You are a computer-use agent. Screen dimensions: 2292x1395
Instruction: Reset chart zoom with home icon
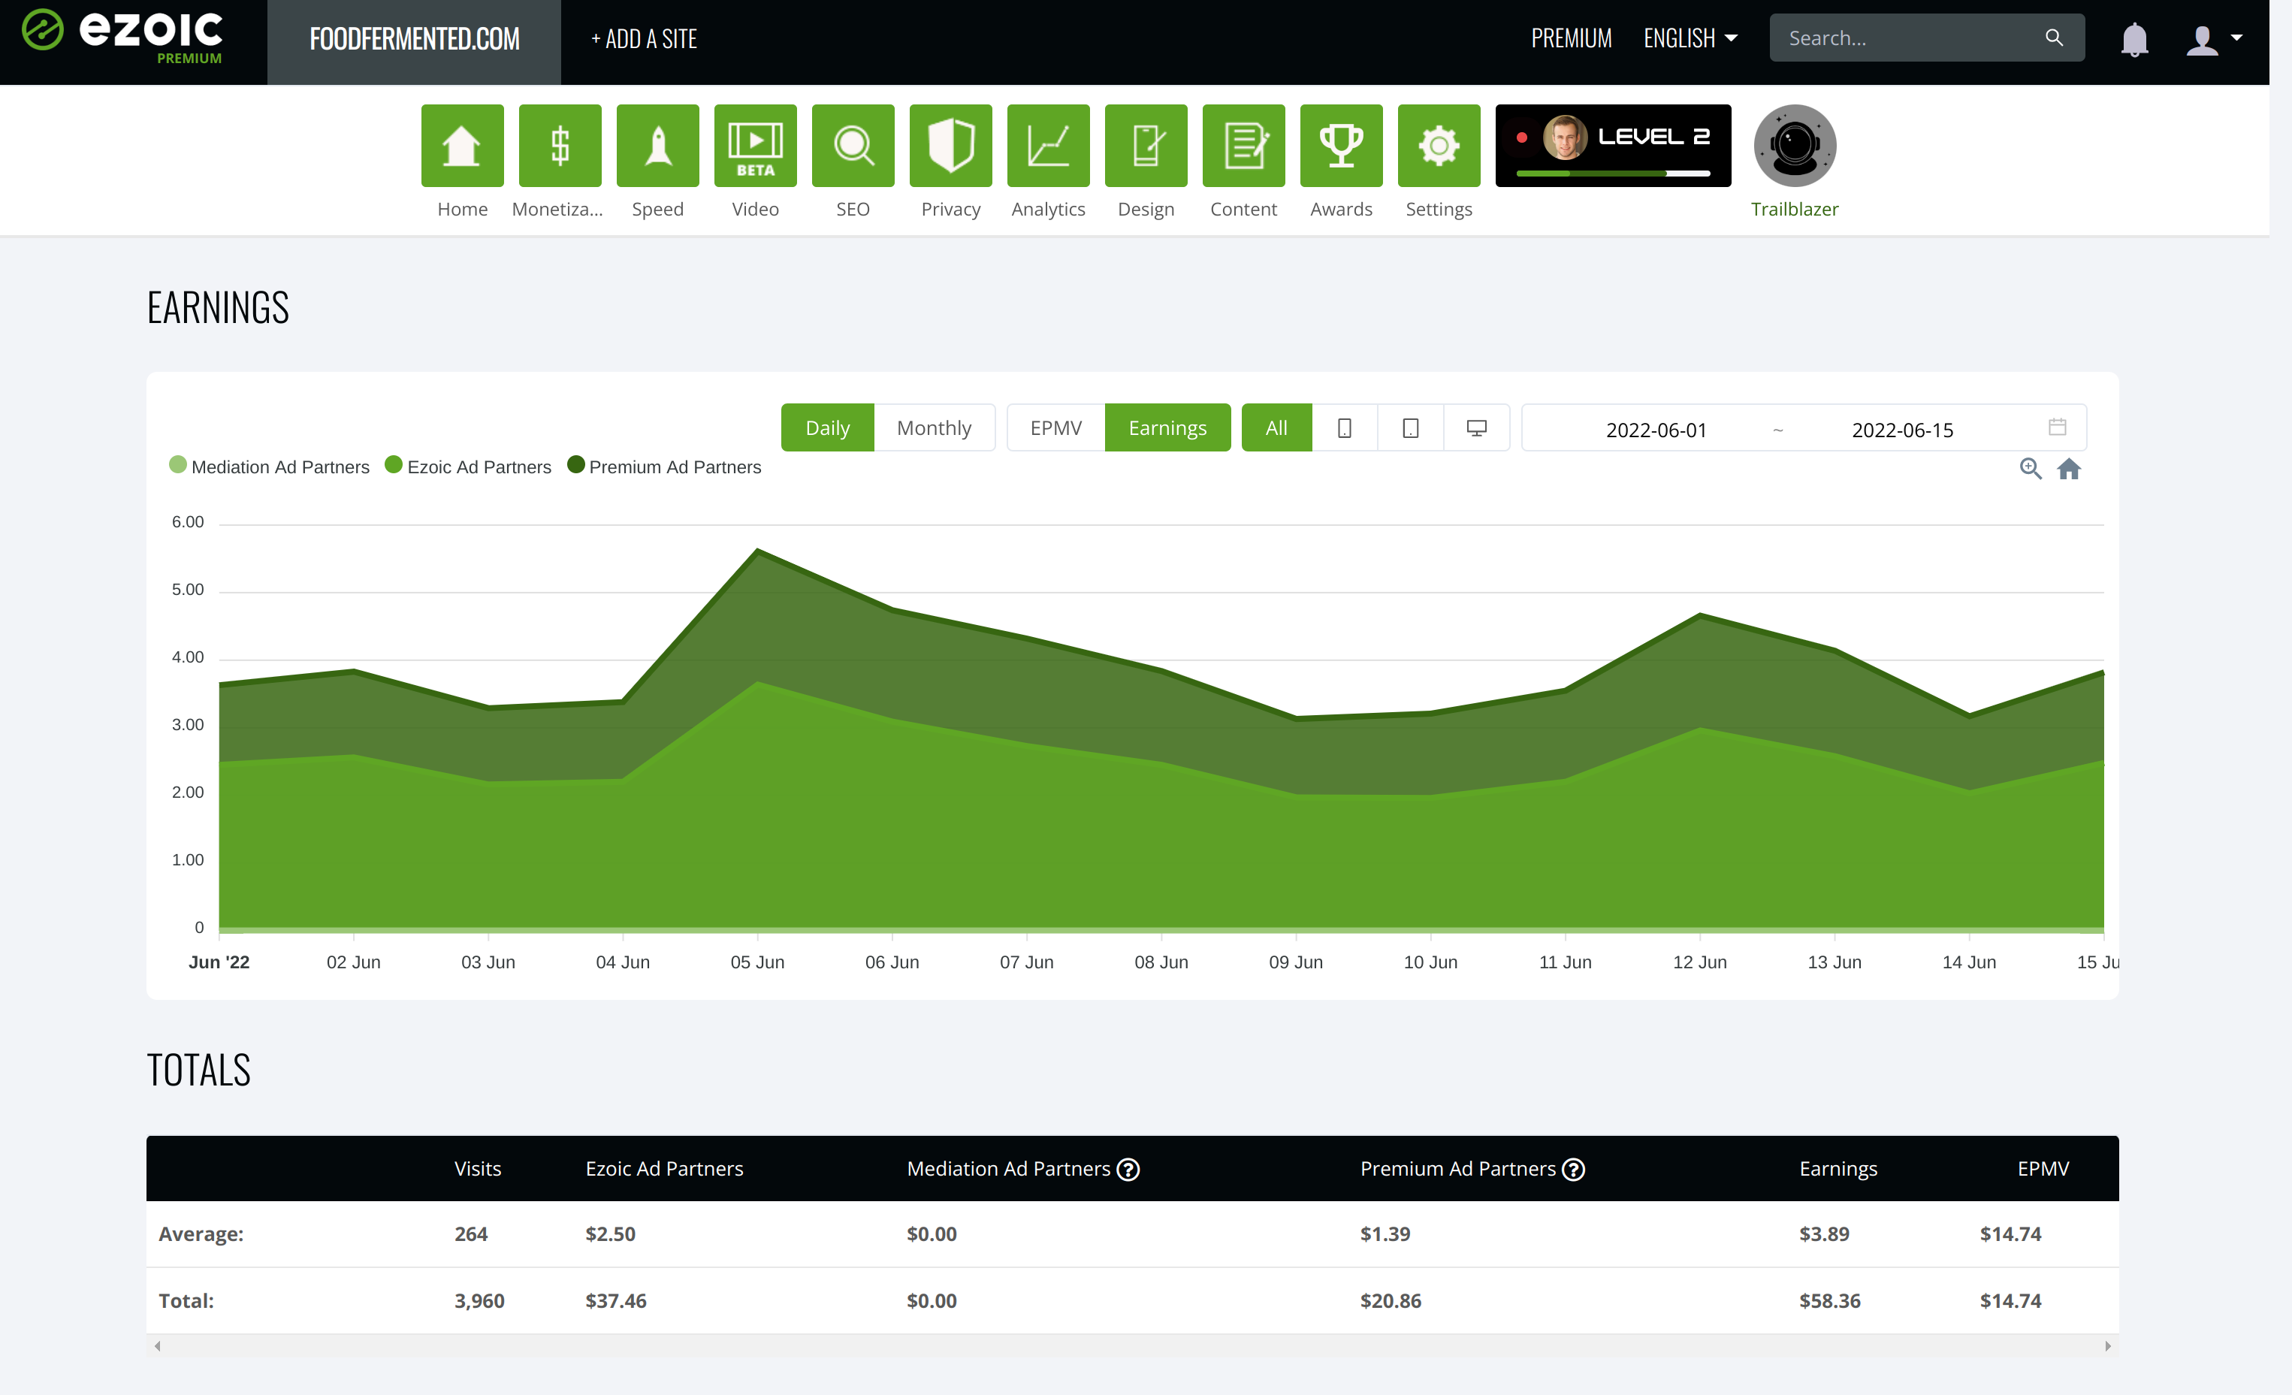point(2069,469)
